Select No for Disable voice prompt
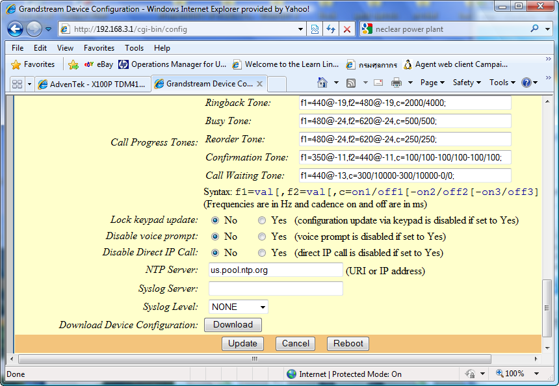The width and height of the screenshot is (559, 386). 215,237
